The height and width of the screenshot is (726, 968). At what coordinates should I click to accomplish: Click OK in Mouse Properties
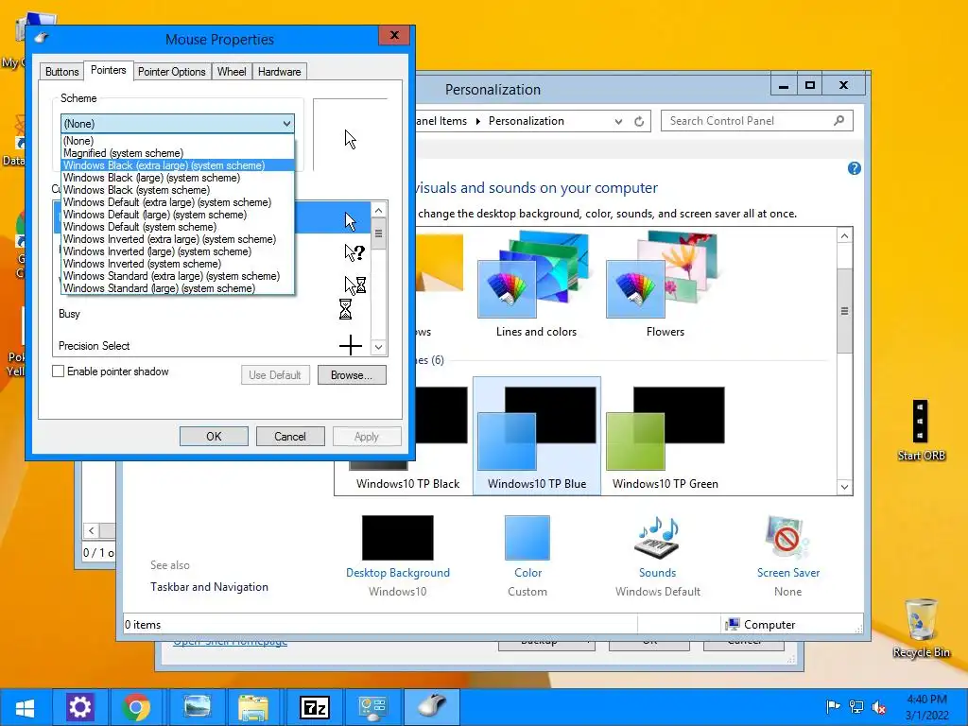pyautogui.click(x=214, y=437)
